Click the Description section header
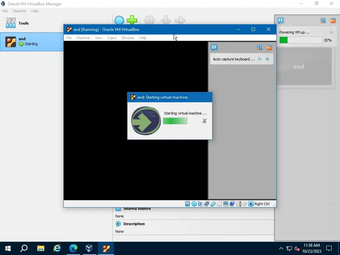 [x=134, y=224]
